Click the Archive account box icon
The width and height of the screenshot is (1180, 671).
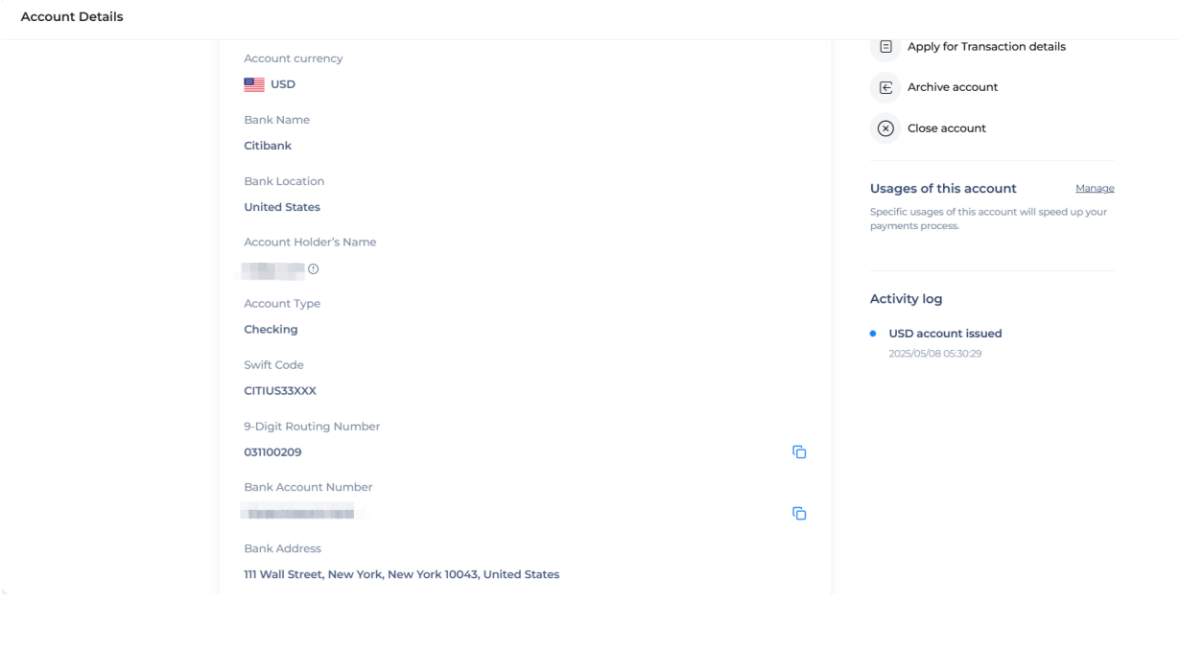click(x=885, y=87)
